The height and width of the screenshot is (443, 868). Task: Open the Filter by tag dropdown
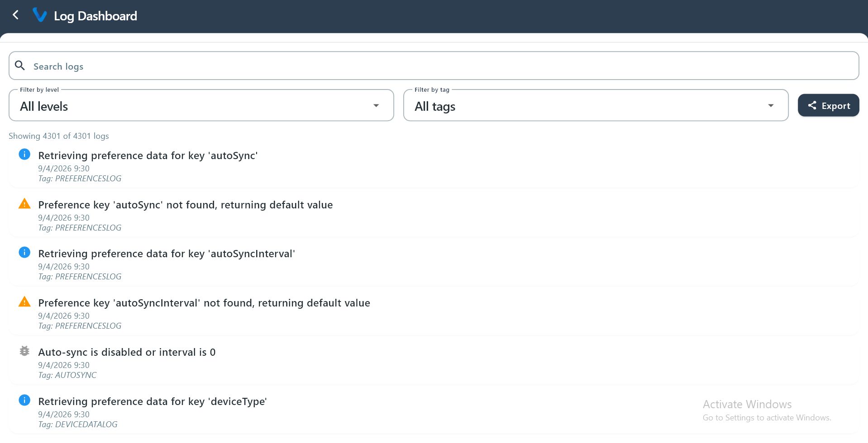point(596,105)
